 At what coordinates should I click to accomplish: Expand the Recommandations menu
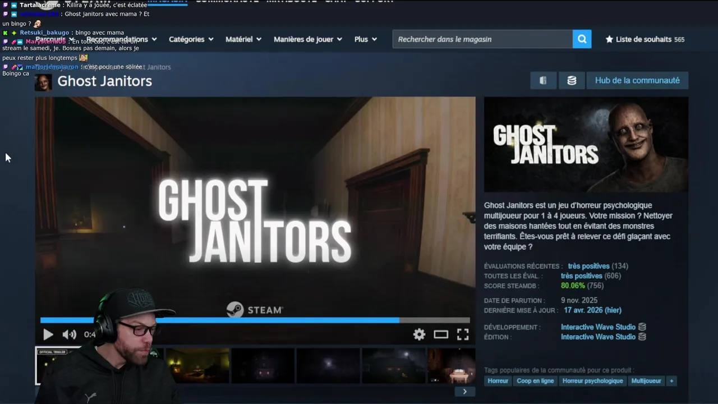point(121,39)
